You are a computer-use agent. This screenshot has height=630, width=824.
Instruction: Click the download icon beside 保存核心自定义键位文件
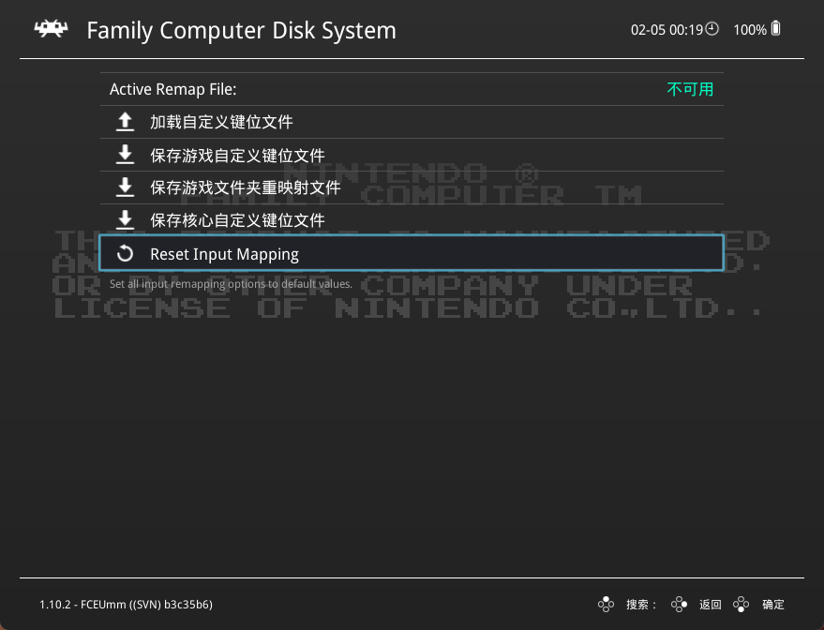point(125,219)
